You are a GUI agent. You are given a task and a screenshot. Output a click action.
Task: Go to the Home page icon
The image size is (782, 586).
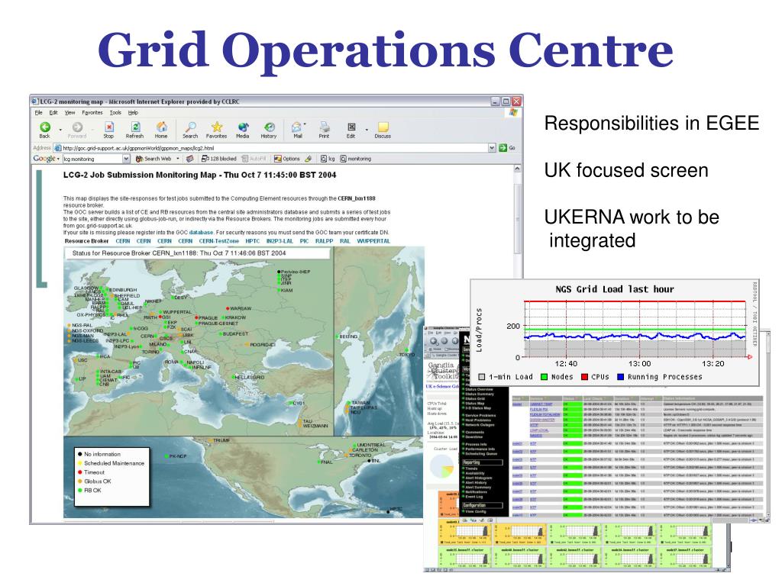(x=161, y=127)
